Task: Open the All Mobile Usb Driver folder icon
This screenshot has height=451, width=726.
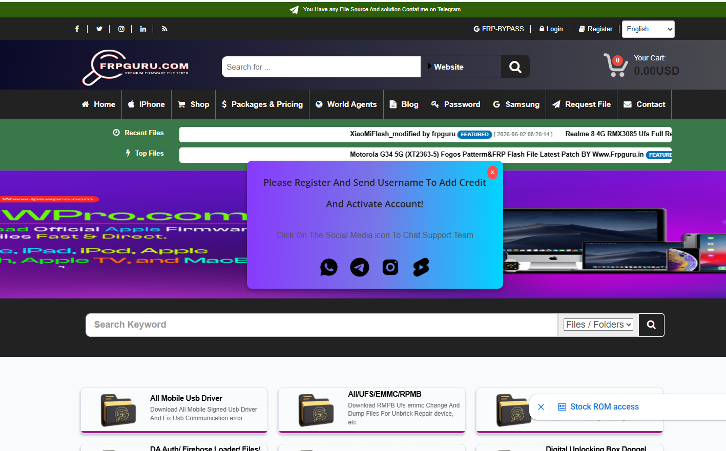Action: (118, 411)
